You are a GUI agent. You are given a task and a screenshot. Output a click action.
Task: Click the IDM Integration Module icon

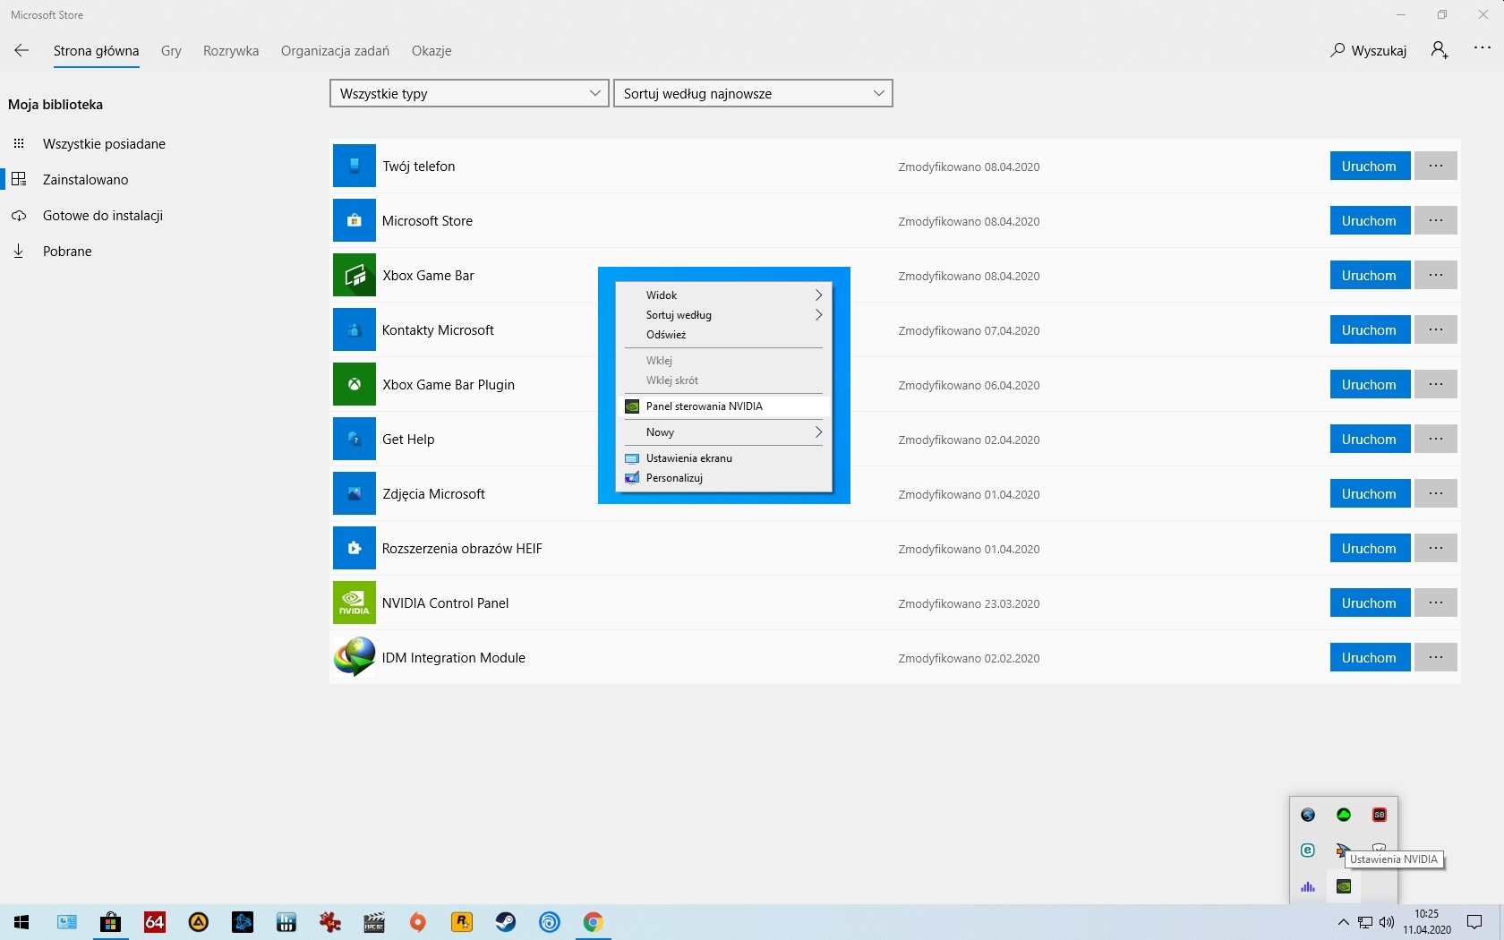tap(355, 657)
